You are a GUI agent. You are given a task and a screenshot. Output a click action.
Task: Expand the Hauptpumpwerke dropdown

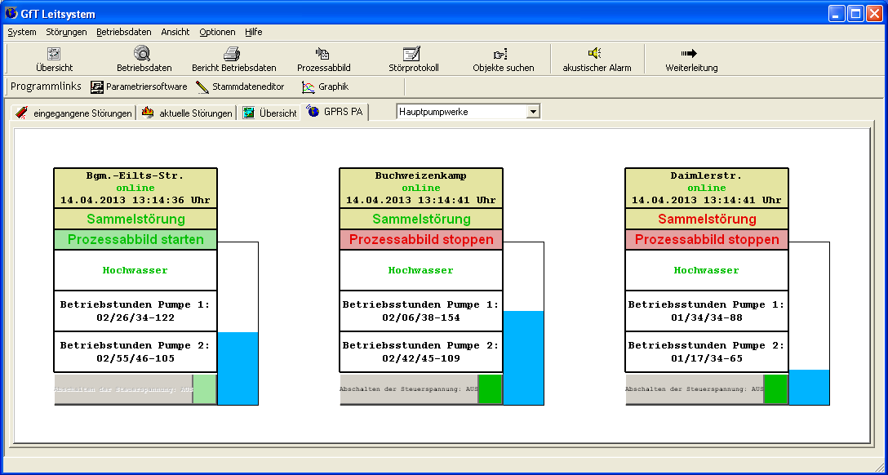point(533,112)
